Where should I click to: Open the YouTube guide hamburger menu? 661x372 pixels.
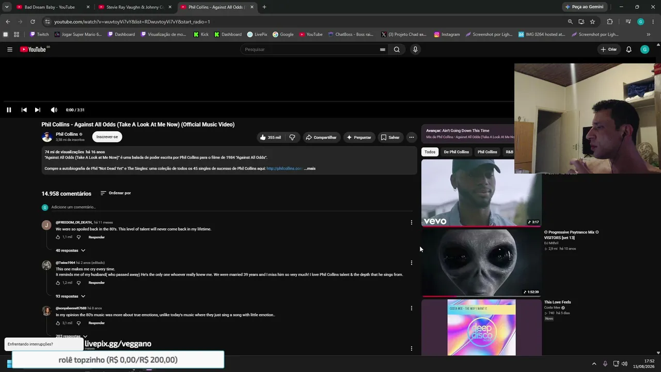click(x=10, y=50)
